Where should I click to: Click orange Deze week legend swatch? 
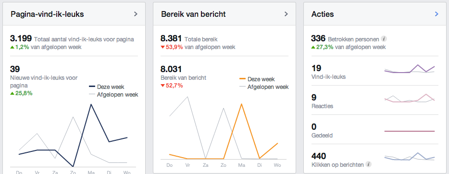coord(242,79)
